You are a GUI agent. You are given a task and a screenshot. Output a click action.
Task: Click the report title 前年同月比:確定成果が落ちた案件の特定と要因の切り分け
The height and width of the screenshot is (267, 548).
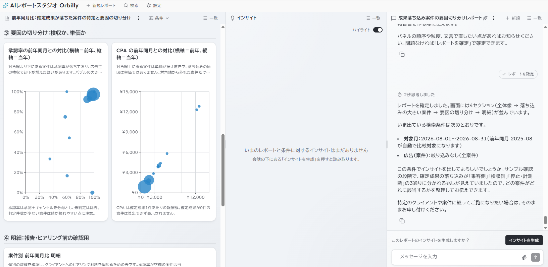point(71,18)
